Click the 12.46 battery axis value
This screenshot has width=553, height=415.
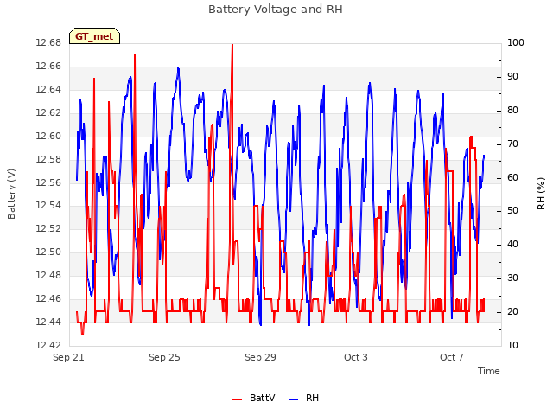point(48,298)
